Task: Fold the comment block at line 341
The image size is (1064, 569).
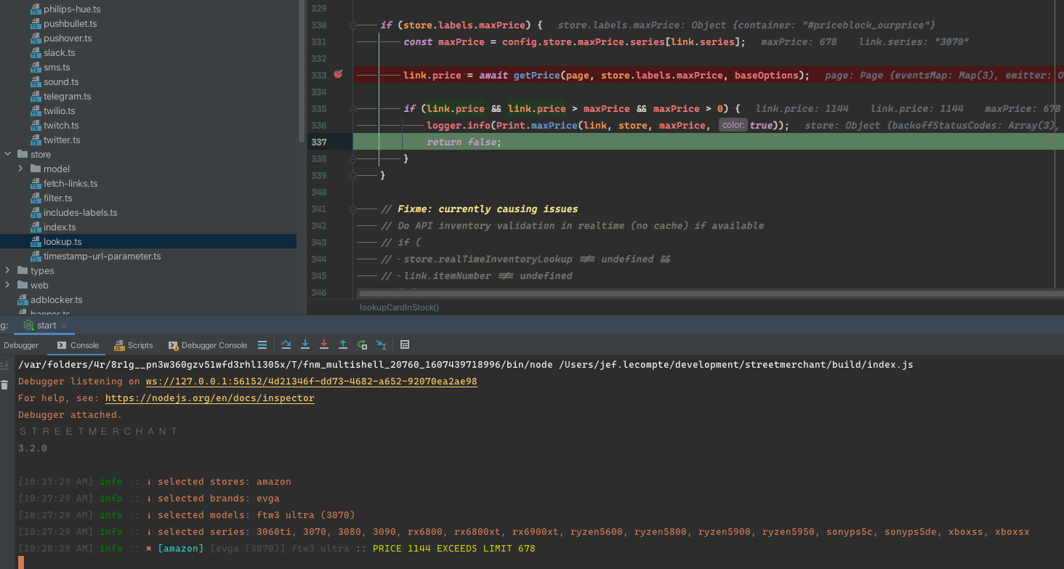Action: [352, 209]
